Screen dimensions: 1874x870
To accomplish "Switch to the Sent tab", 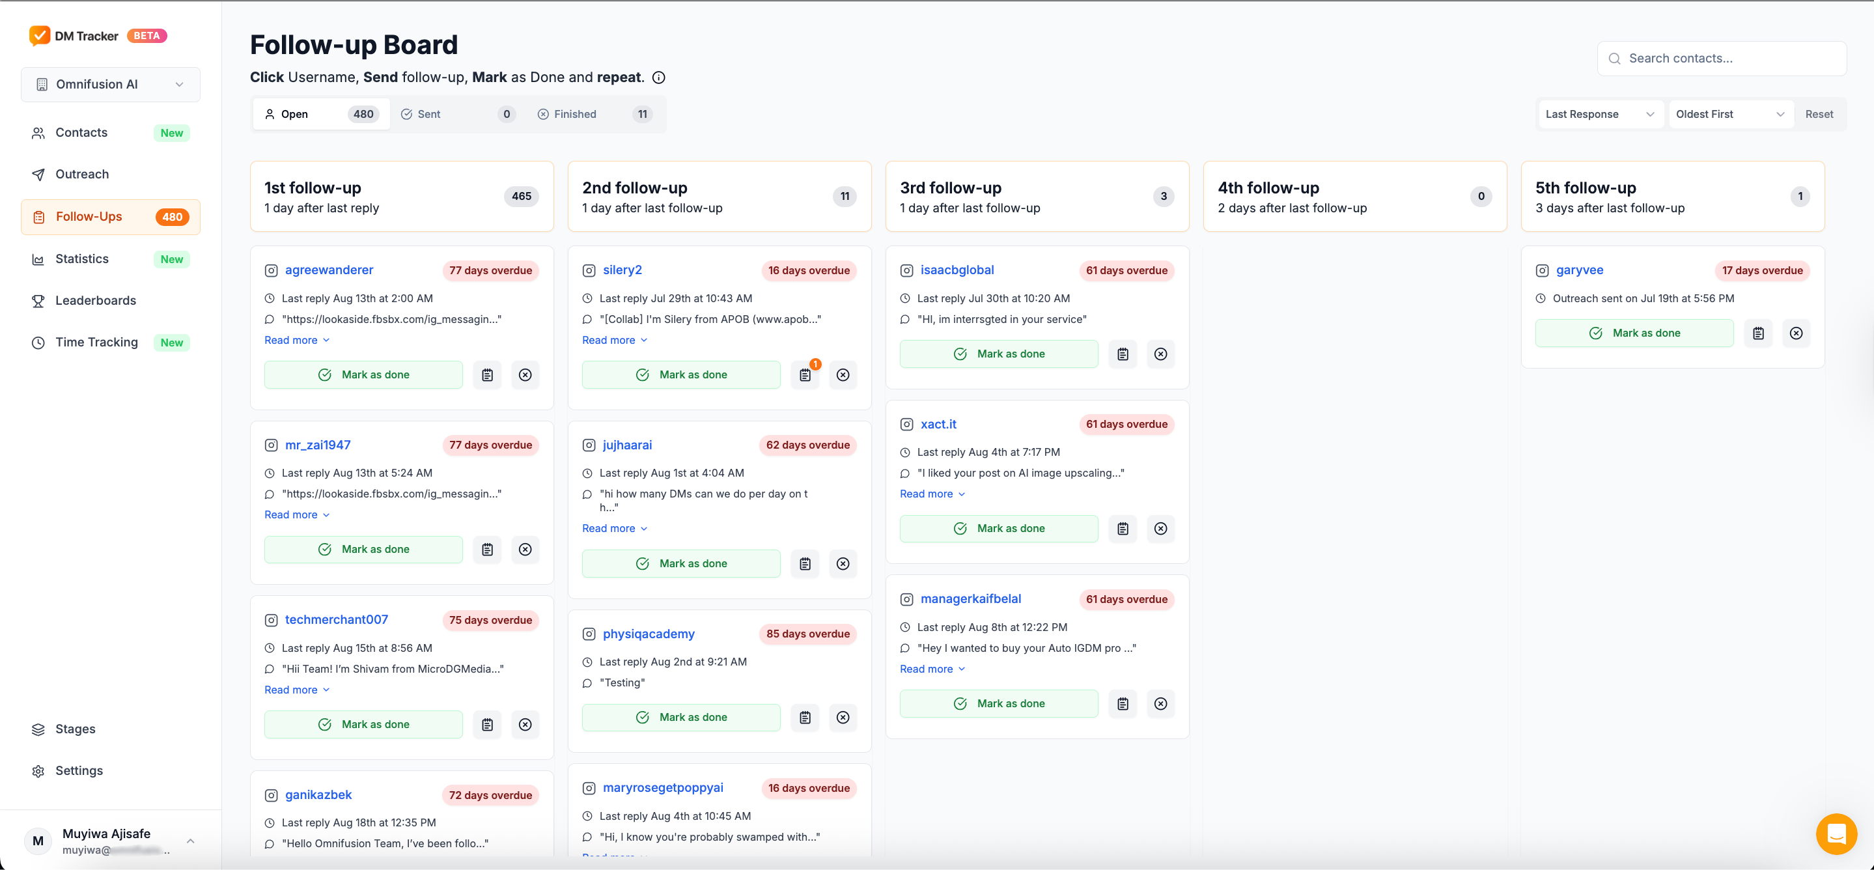I will point(428,113).
